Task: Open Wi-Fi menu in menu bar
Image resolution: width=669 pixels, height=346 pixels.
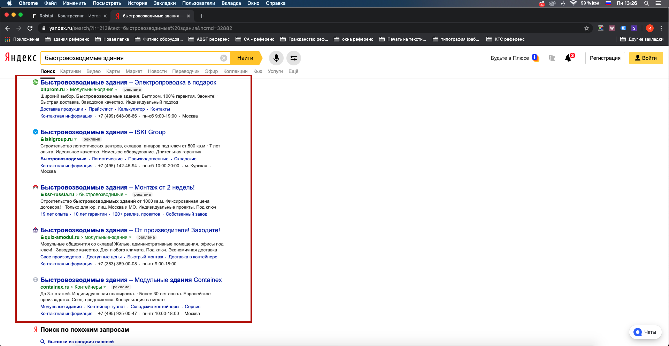Action: click(573, 3)
